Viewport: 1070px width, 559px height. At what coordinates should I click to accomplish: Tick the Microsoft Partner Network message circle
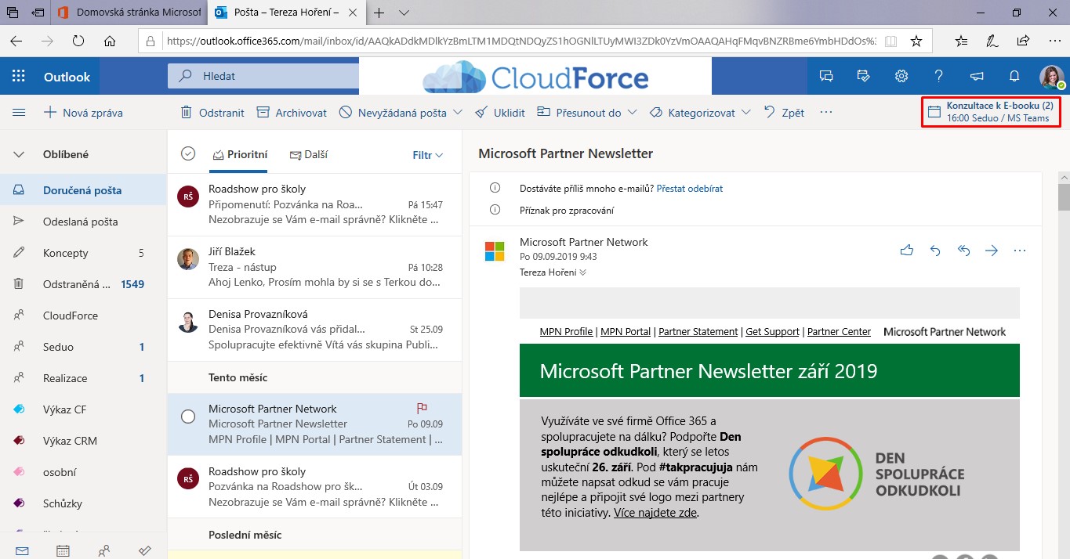point(188,417)
